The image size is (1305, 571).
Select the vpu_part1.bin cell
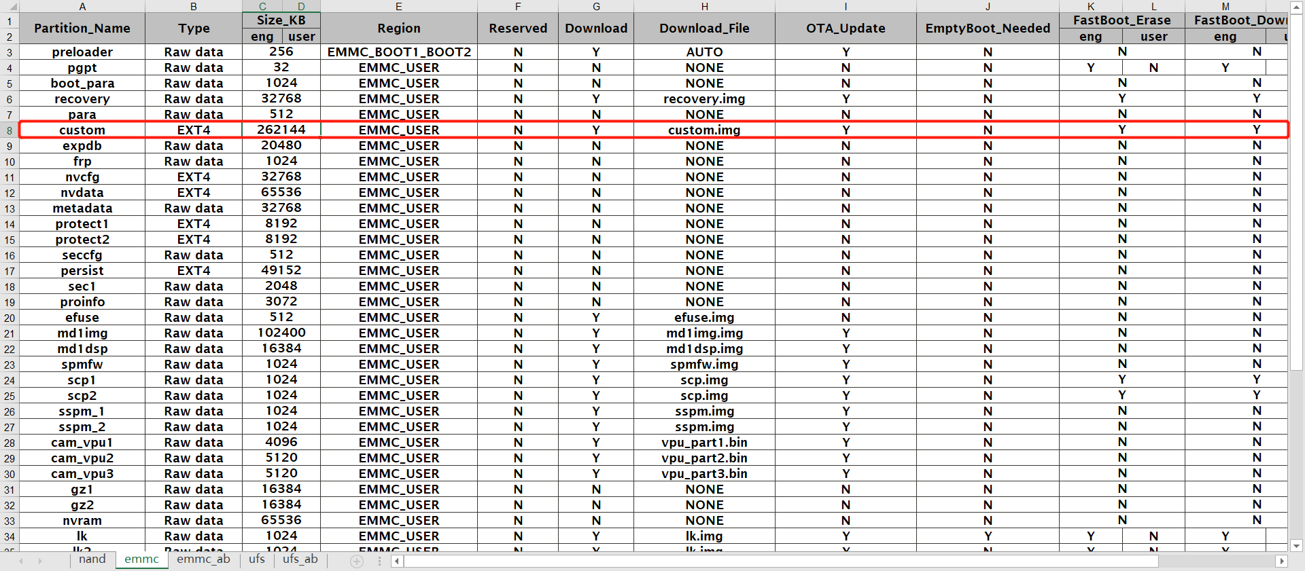(x=705, y=443)
